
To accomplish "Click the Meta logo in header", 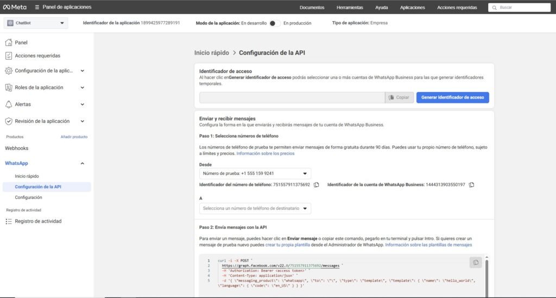I will 15,7.
